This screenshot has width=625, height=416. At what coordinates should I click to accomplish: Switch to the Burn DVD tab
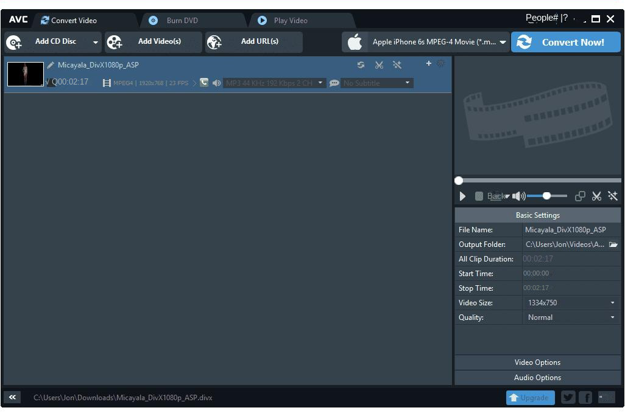coord(183,19)
